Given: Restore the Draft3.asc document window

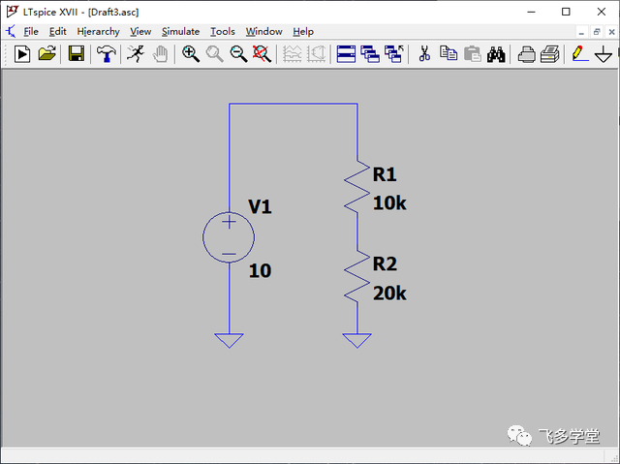Looking at the screenshot, I should click(x=597, y=32).
